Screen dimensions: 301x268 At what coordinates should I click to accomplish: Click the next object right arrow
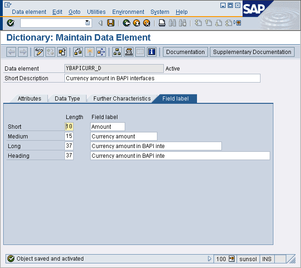point(23,52)
